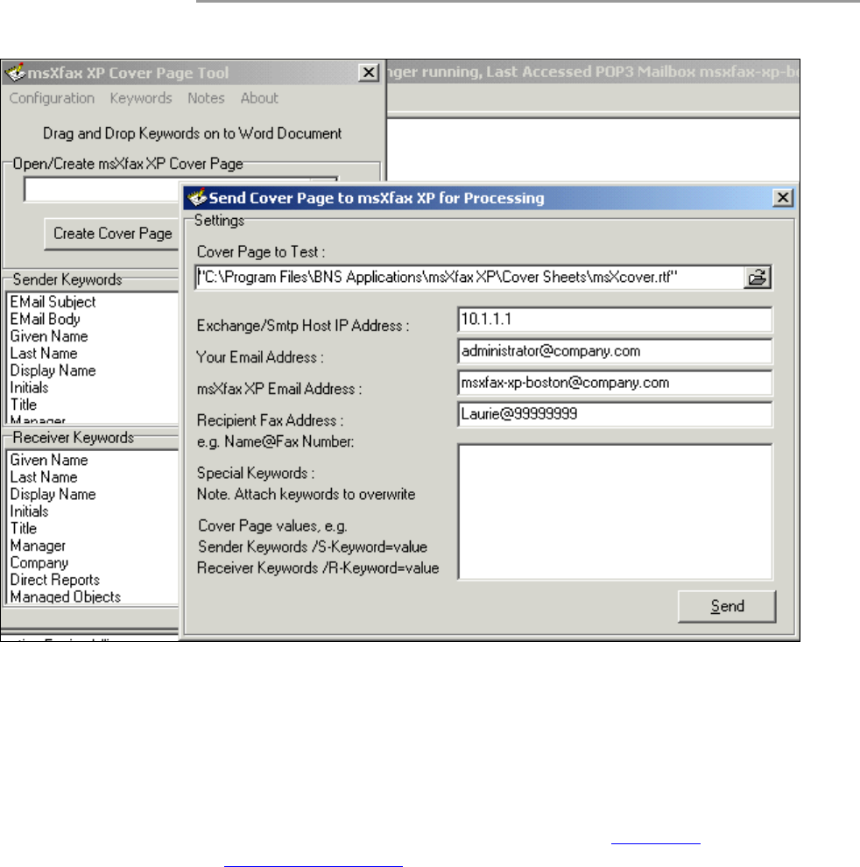860x867 pixels.
Task: Open the About menu
Action: click(259, 98)
